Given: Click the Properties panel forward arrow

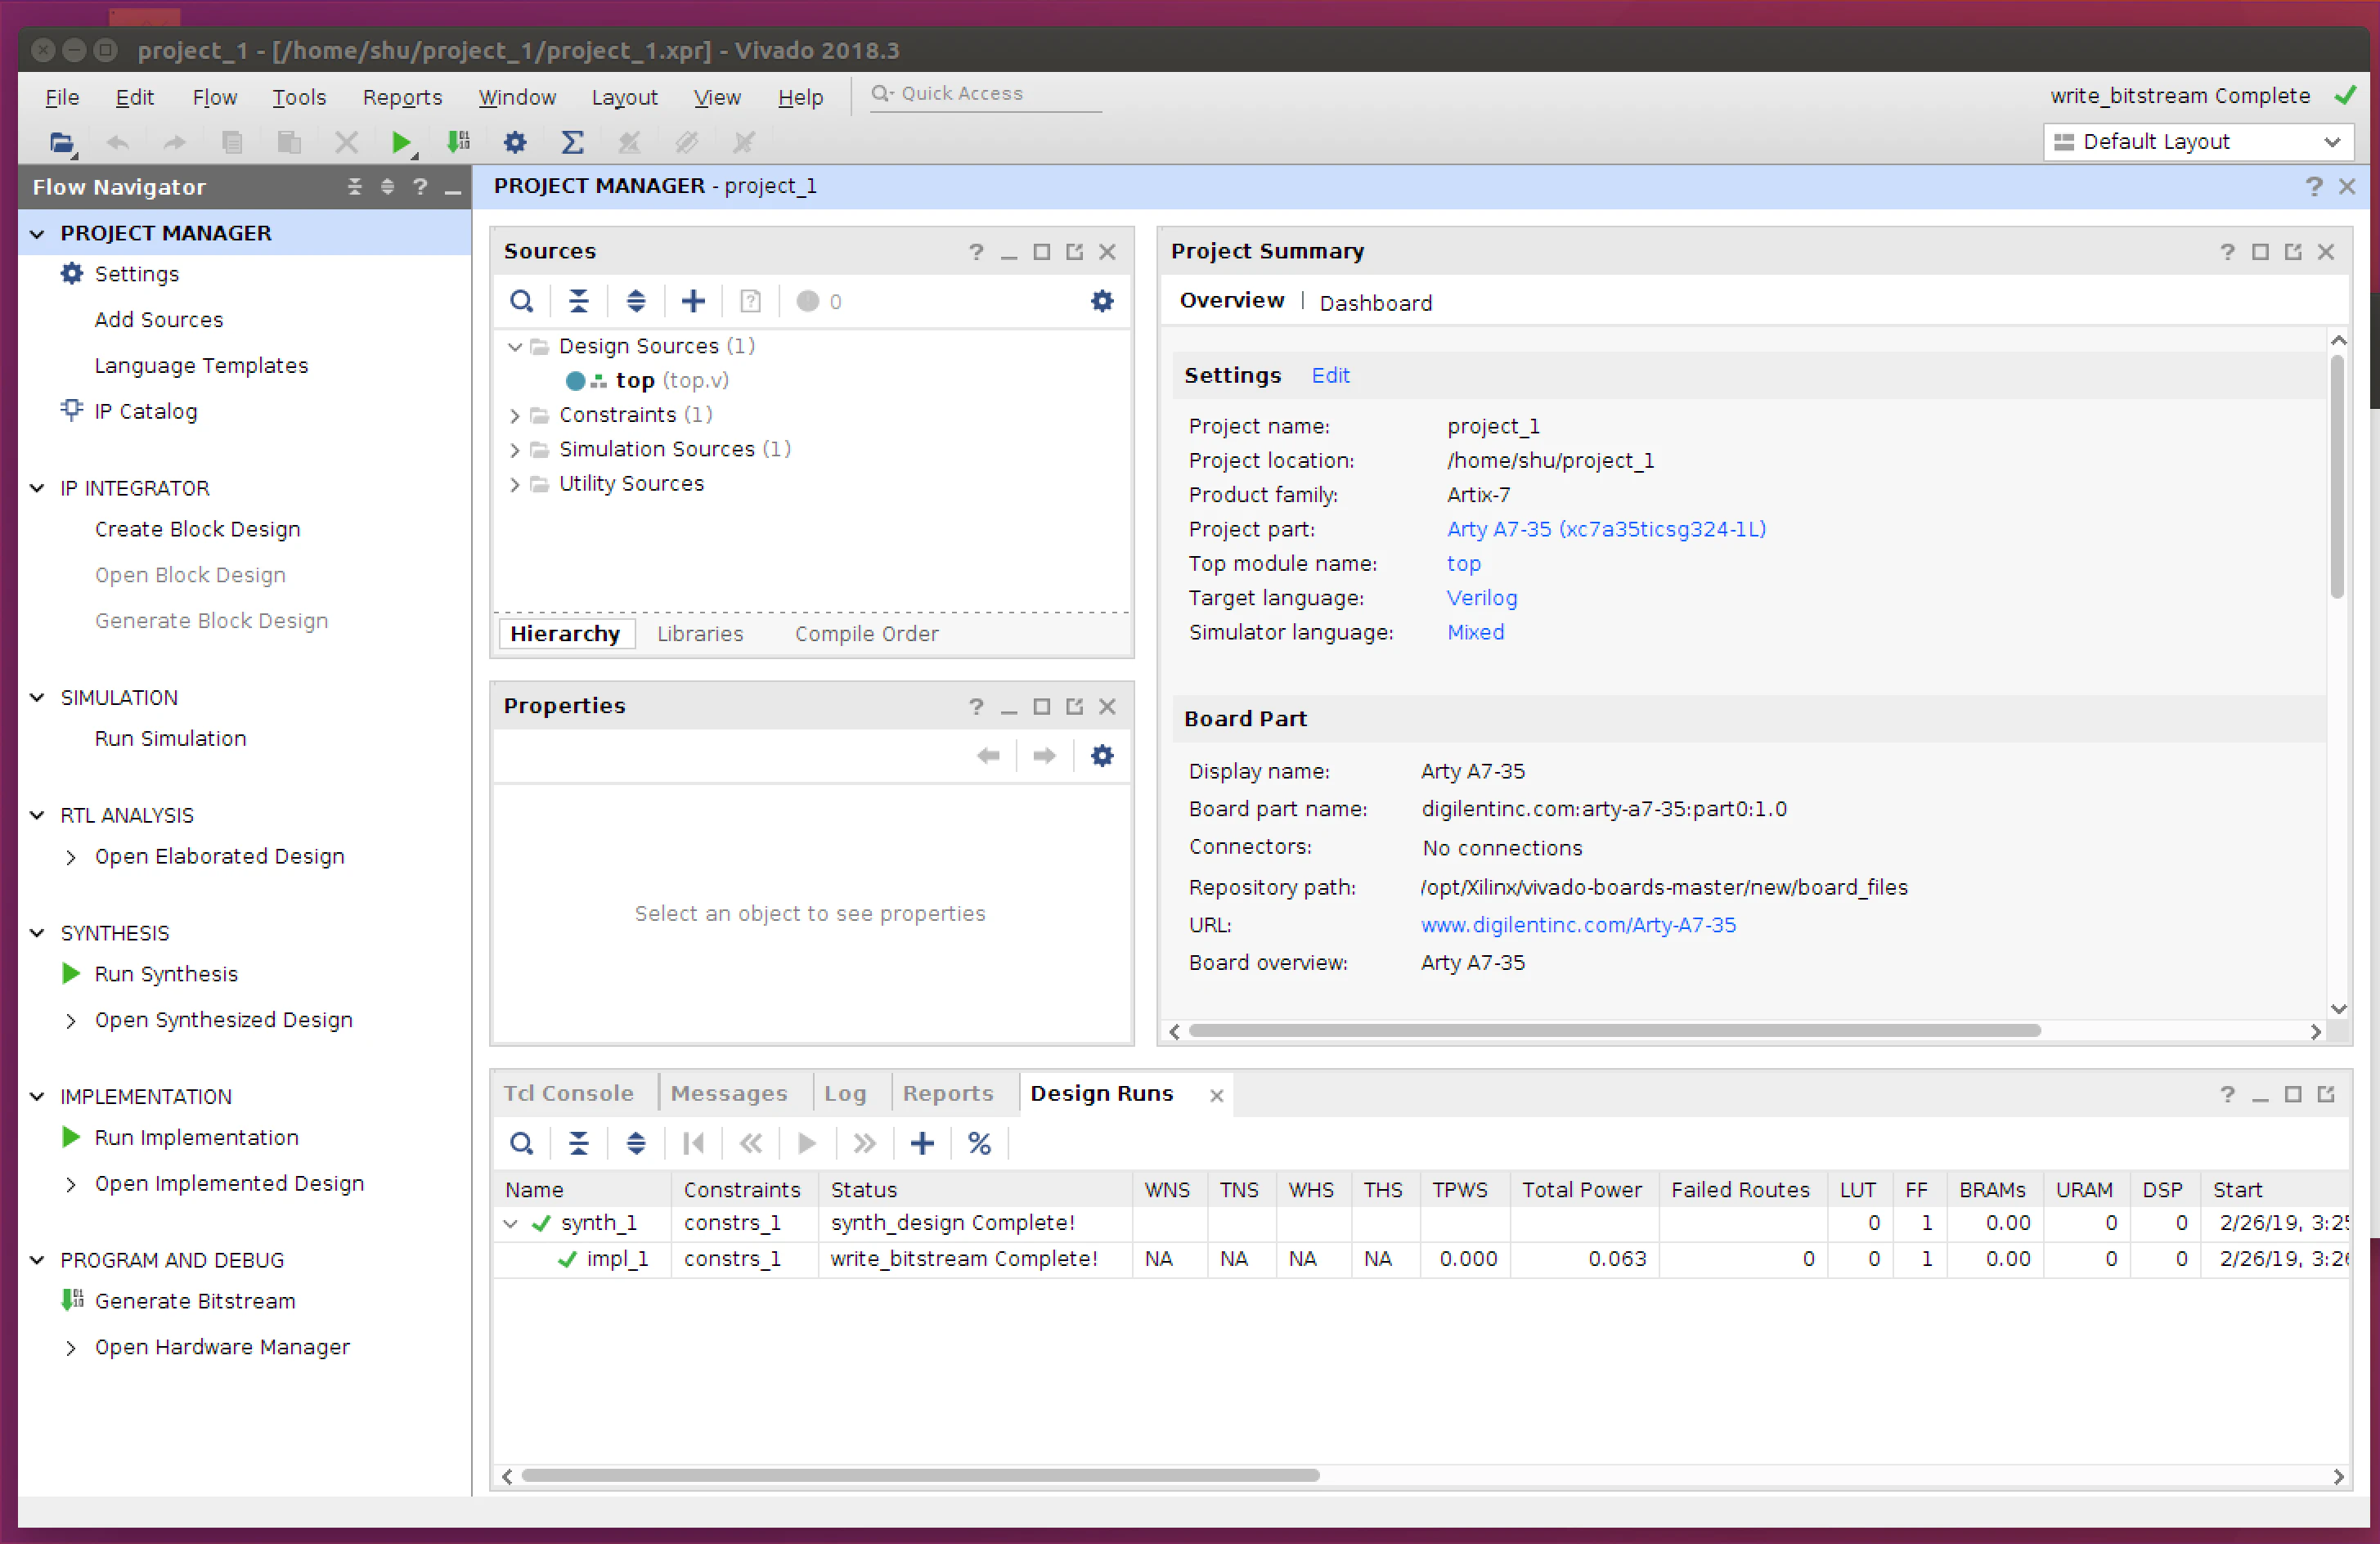Looking at the screenshot, I should [1044, 755].
